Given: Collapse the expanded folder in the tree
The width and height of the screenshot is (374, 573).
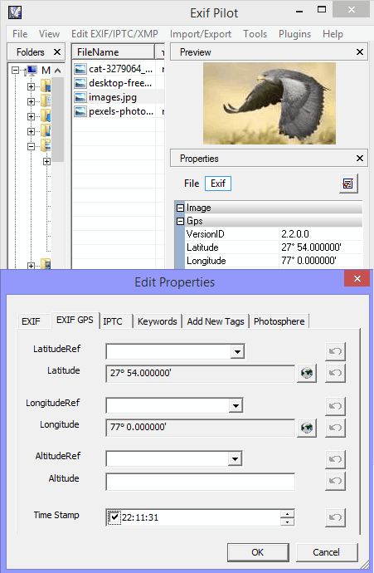Looking at the screenshot, I should click(31, 146).
